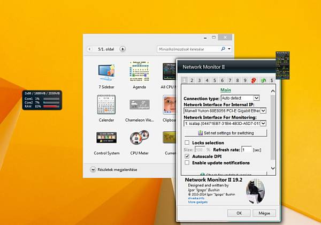
Task: Tick Enable update notifications checkbox
Action: click(187, 163)
